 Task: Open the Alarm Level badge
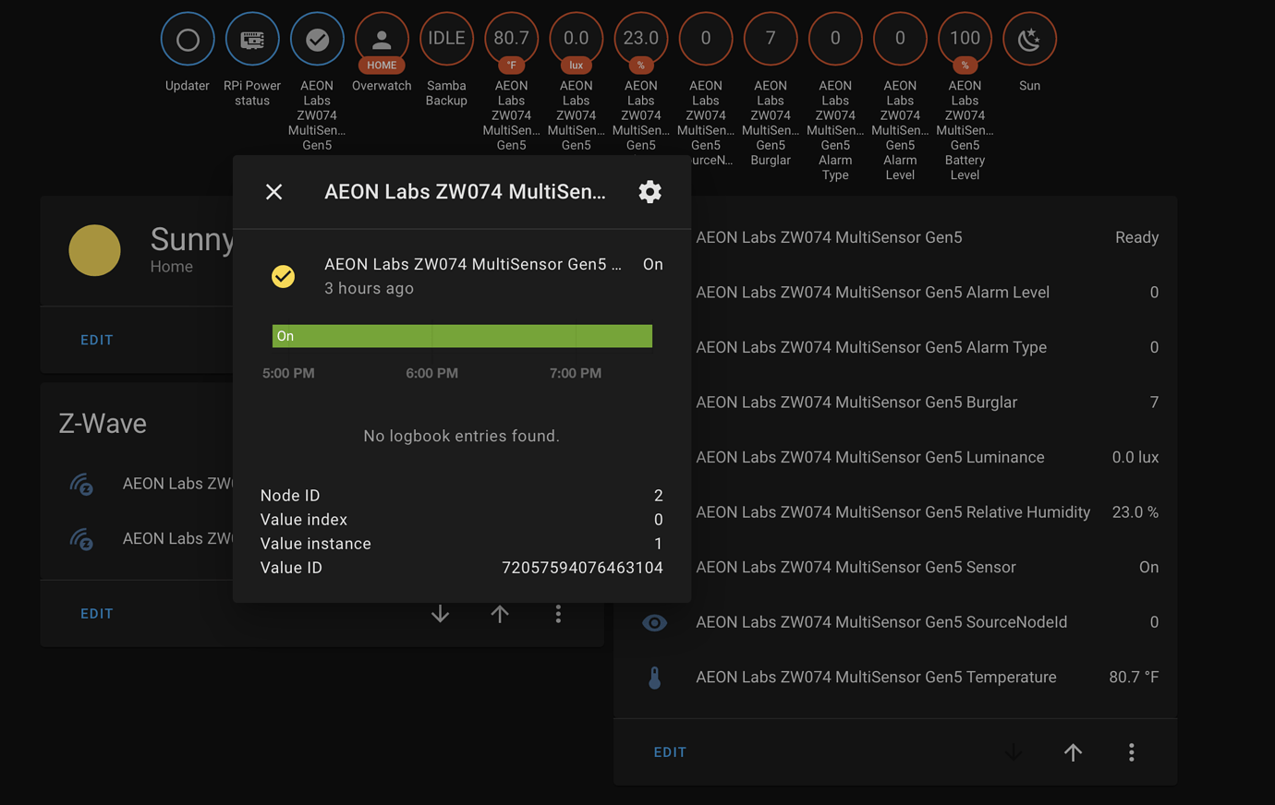(900, 40)
